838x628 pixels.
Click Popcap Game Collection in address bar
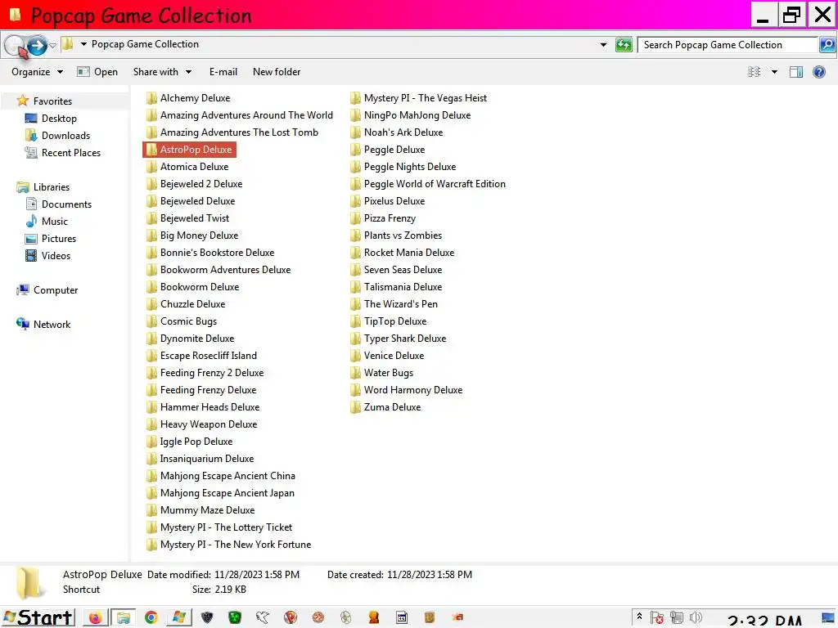coord(145,44)
